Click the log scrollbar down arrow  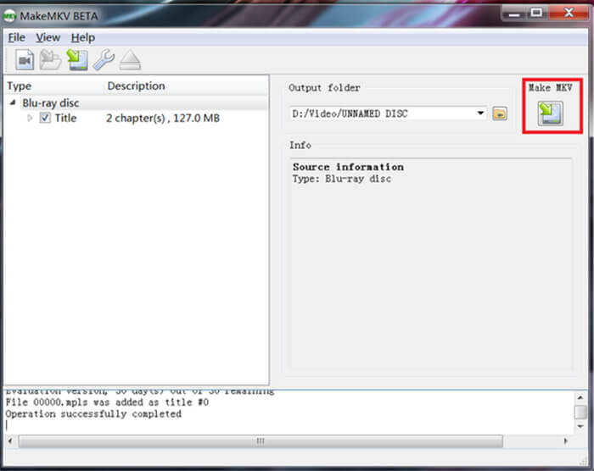pos(580,426)
